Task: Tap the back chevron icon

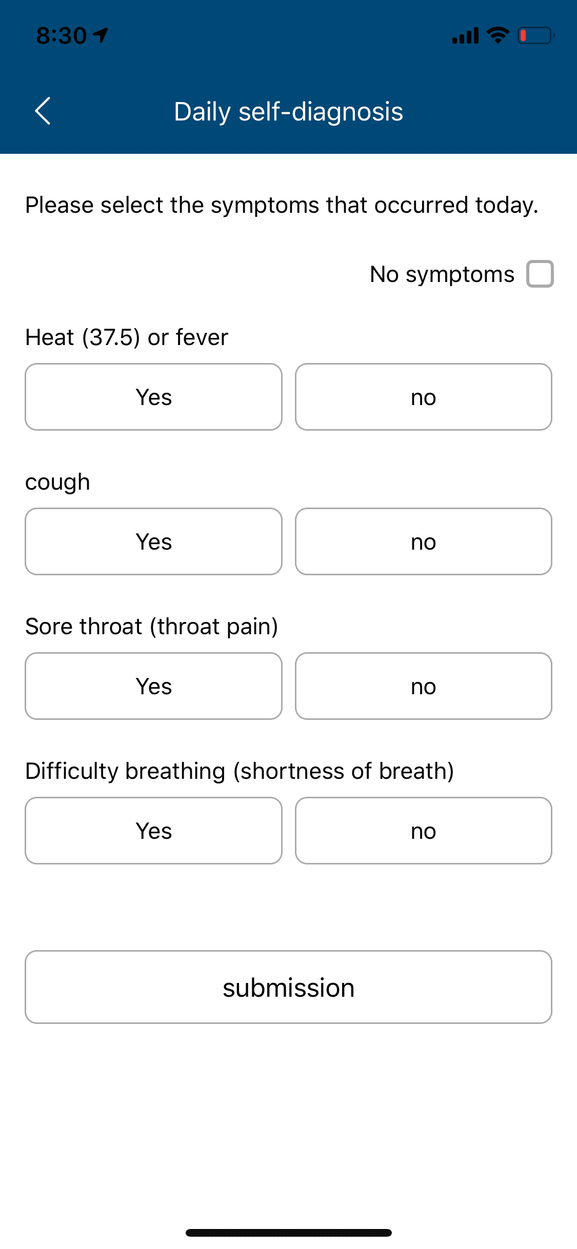Action: (44, 111)
